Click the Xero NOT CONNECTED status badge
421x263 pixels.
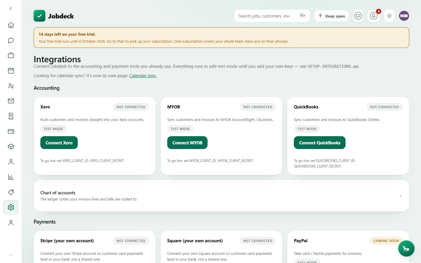pos(131,107)
